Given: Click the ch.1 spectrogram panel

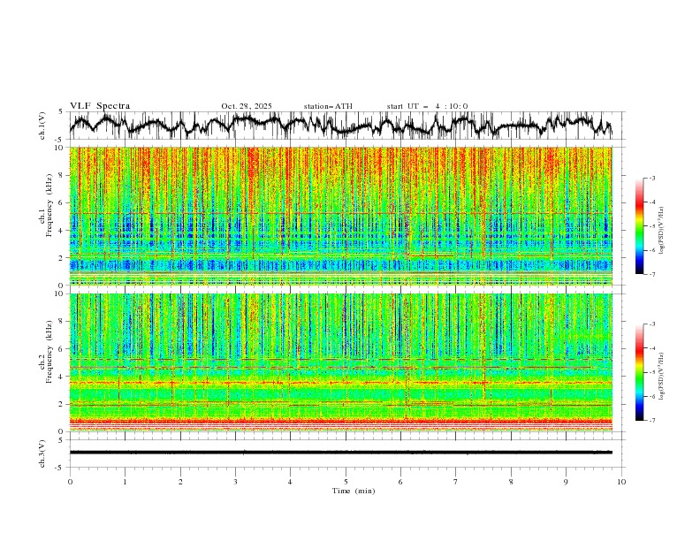Looking at the screenshot, I should point(340,216).
